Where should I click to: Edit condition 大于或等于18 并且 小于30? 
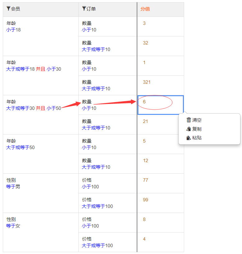pos(34,69)
